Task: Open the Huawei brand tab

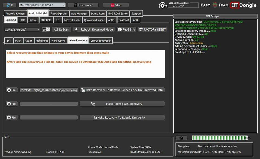Action: 33,20
